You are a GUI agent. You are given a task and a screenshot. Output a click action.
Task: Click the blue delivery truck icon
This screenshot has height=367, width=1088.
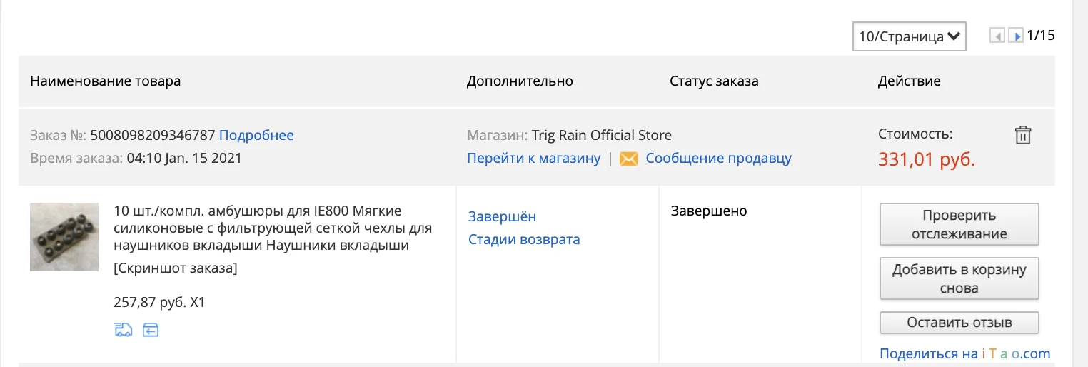point(123,329)
